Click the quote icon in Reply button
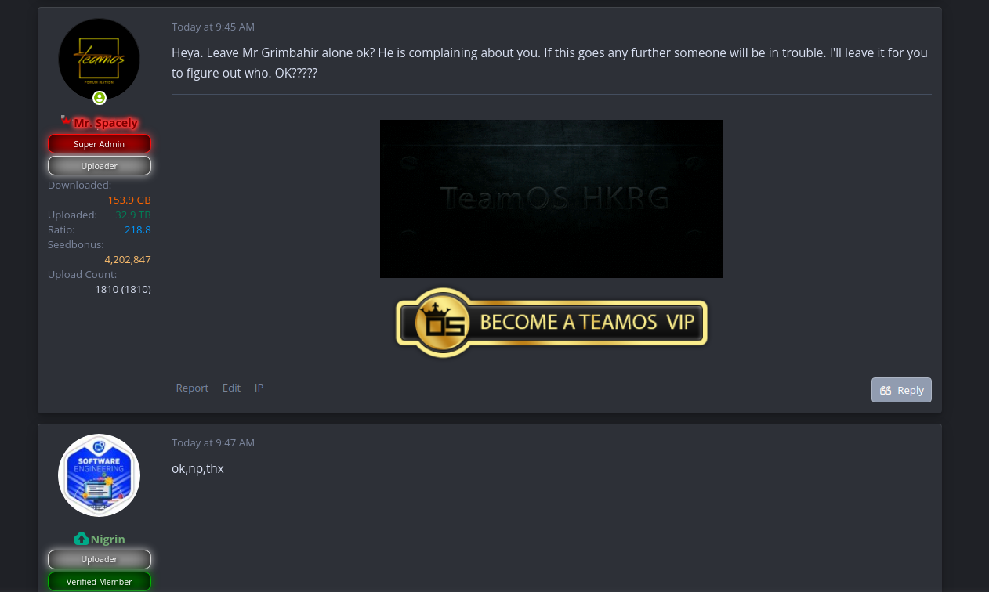 pyautogui.click(x=886, y=390)
